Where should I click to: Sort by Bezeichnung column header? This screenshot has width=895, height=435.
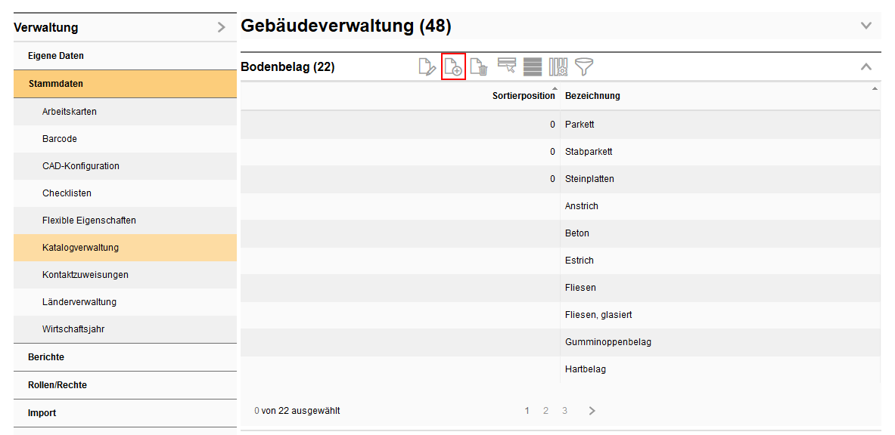click(x=592, y=96)
